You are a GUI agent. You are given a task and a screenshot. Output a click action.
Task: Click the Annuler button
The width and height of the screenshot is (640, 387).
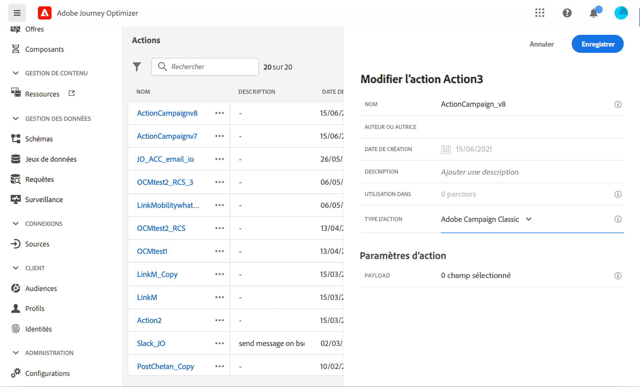coord(541,44)
